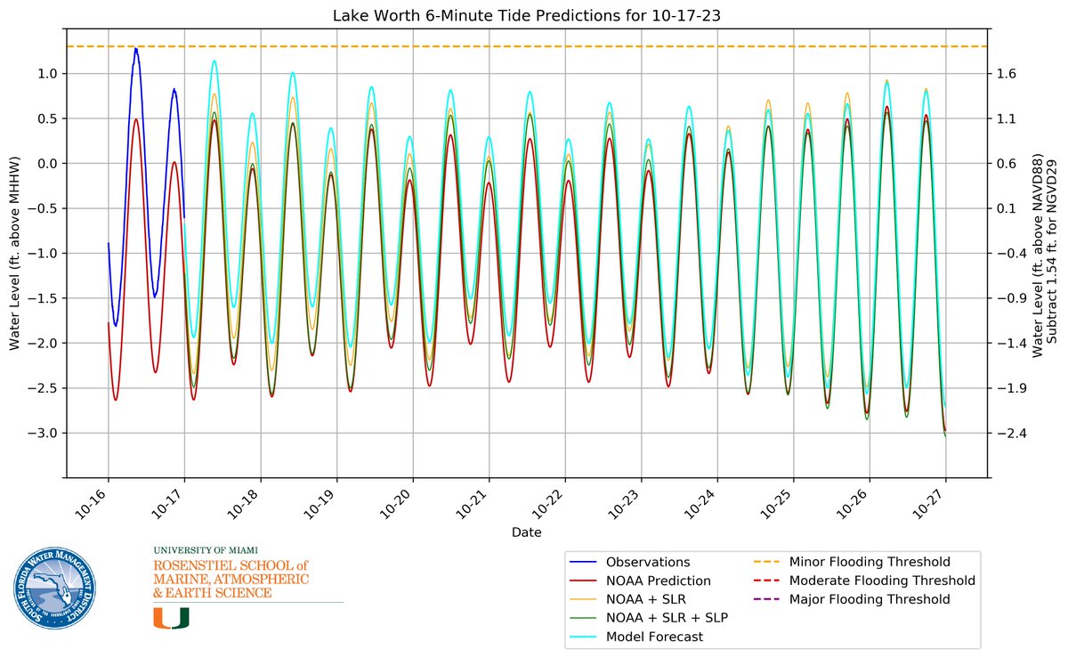Image resolution: width=1068 pixels, height=658 pixels.
Task: Click the red NOAA Prediction line marker
Action: click(x=583, y=581)
